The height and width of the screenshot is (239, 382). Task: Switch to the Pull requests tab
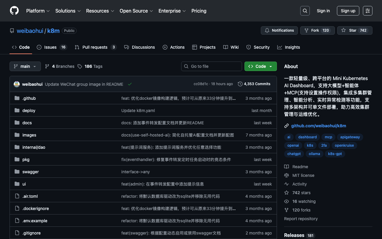click(95, 47)
